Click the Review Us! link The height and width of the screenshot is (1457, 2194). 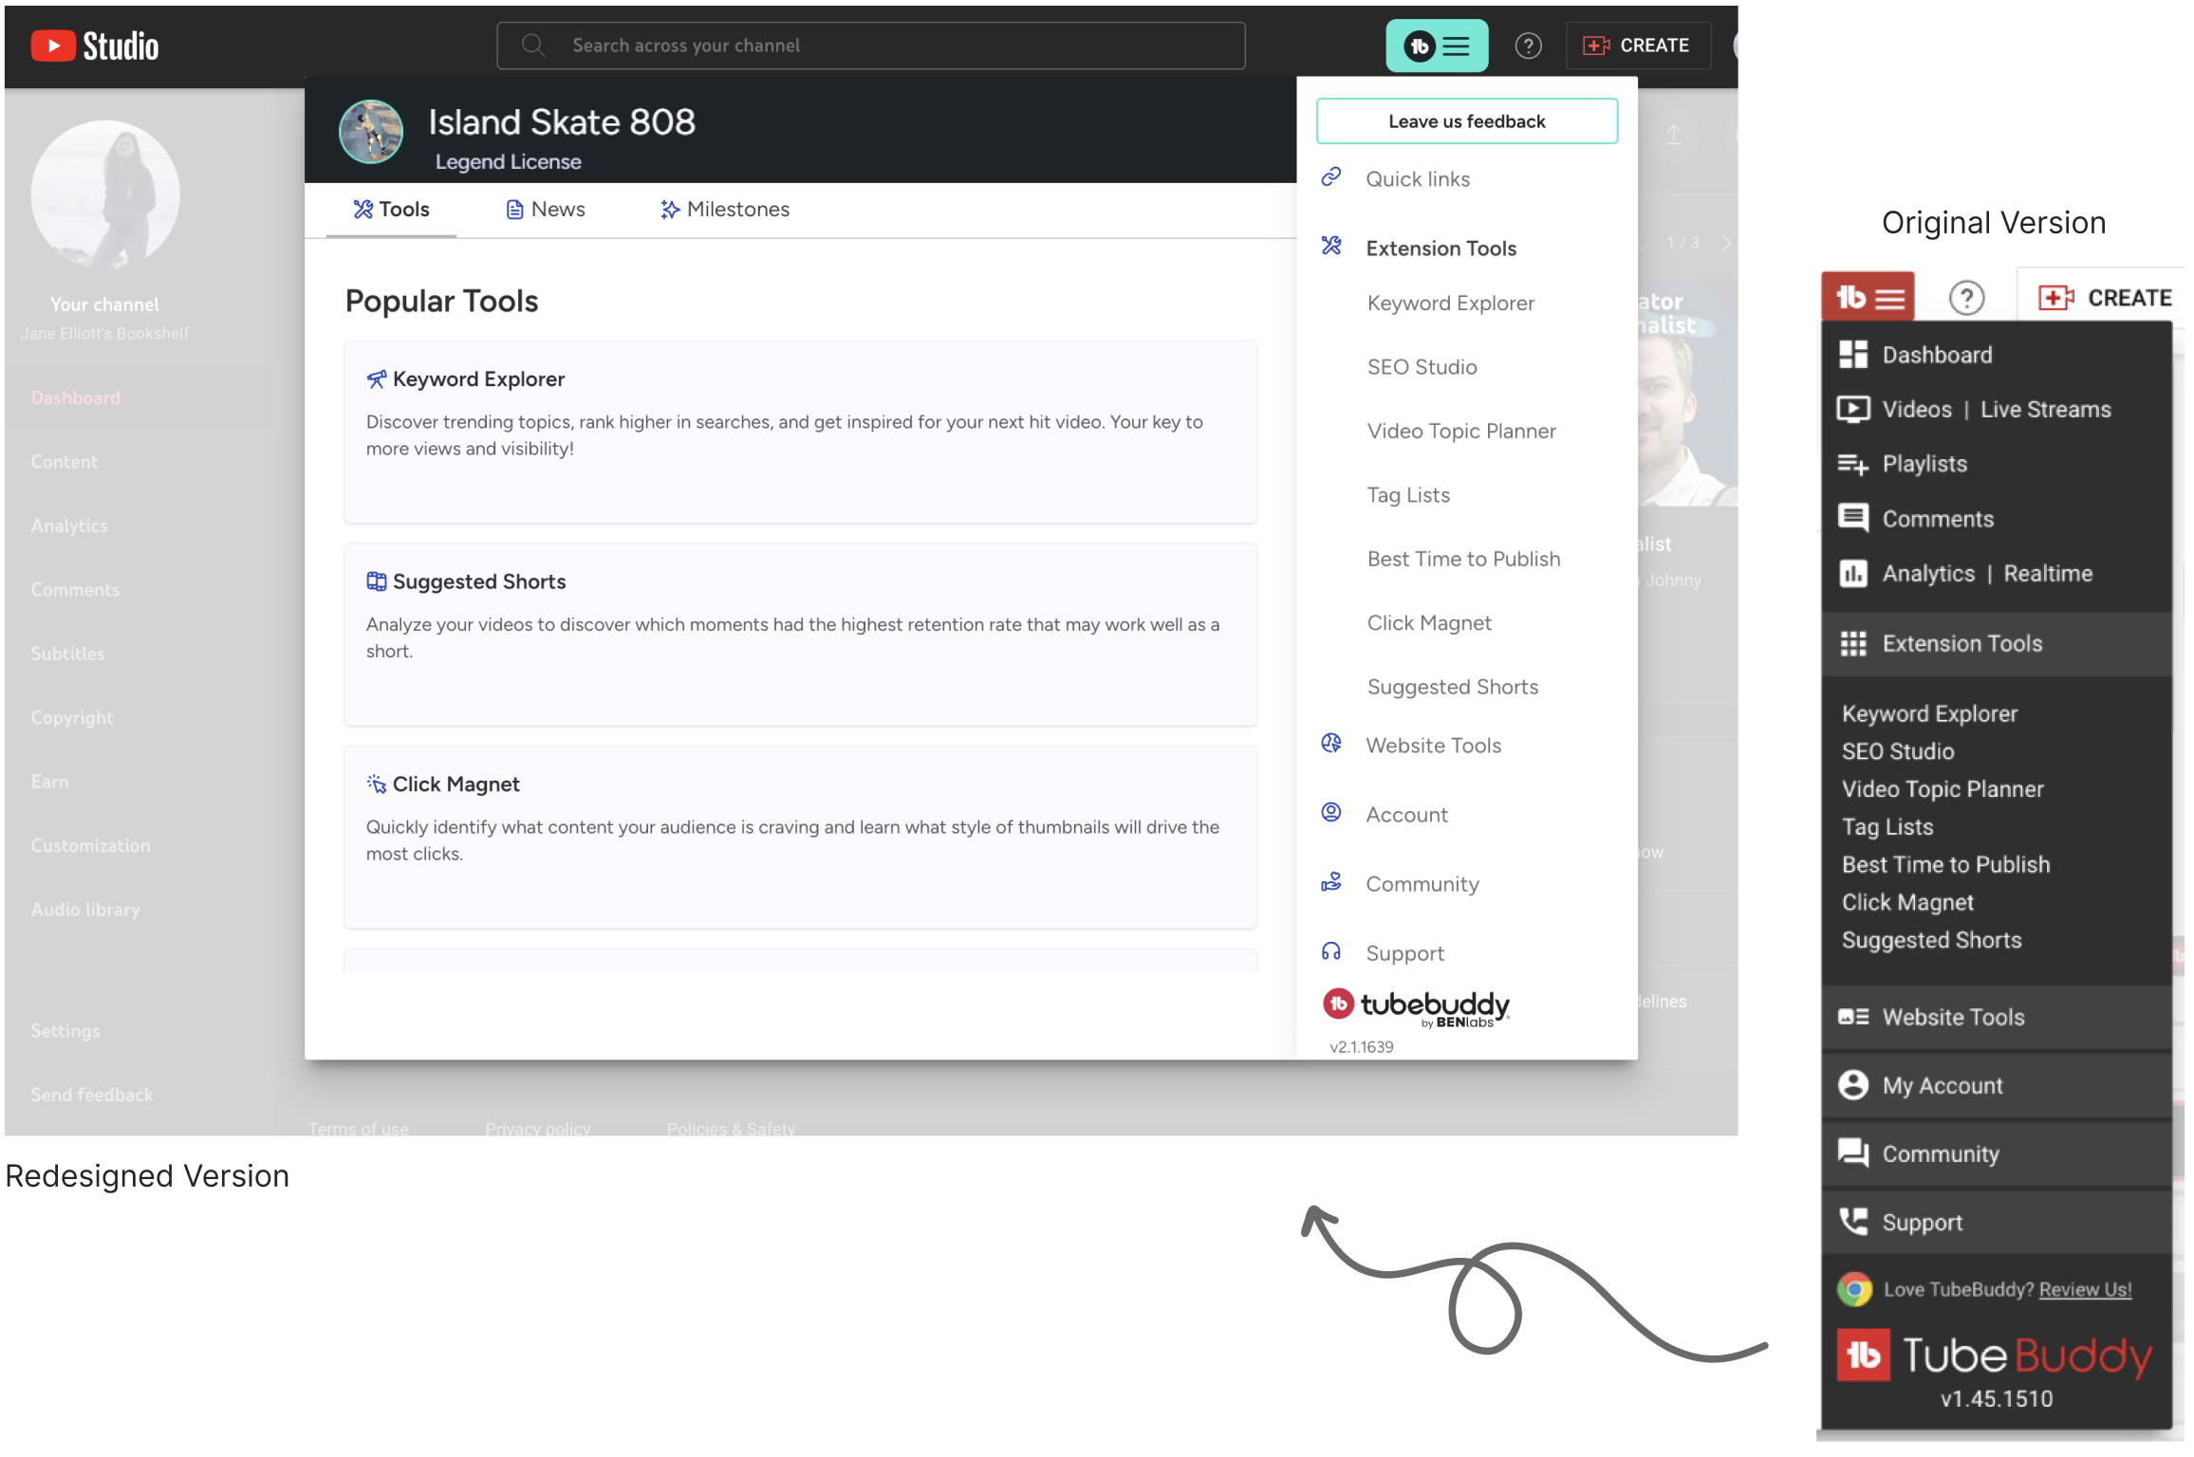2085,1289
